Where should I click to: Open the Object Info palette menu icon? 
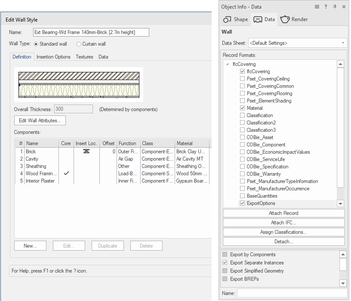click(x=317, y=7)
